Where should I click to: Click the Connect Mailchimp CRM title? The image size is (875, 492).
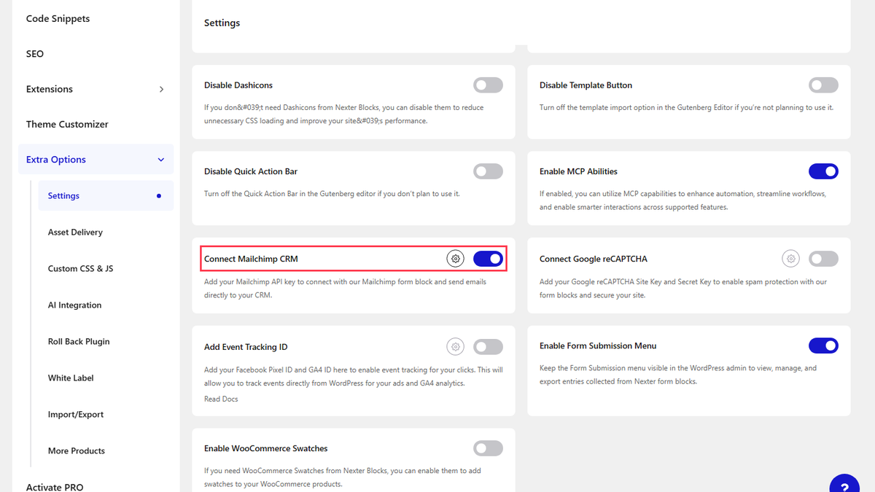click(x=251, y=259)
